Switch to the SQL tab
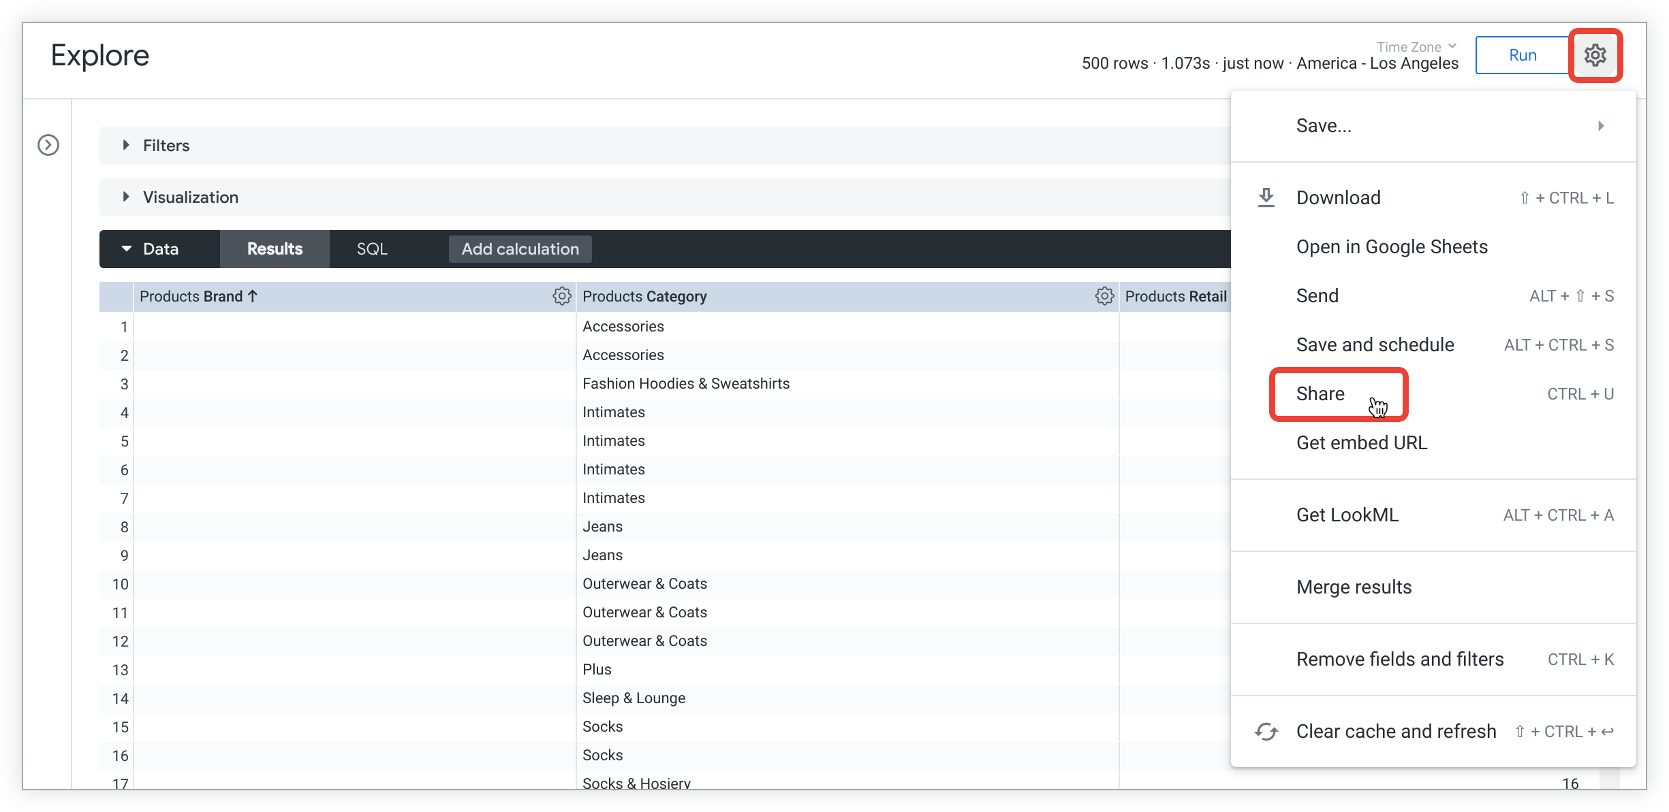1669x812 pixels. point(372,249)
